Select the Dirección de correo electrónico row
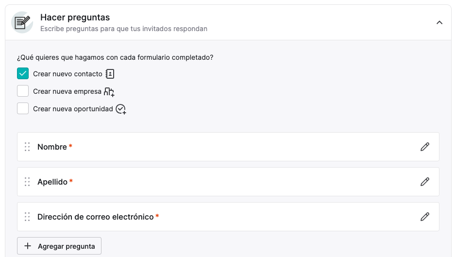The width and height of the screenshot is (456, 257). 228,217
